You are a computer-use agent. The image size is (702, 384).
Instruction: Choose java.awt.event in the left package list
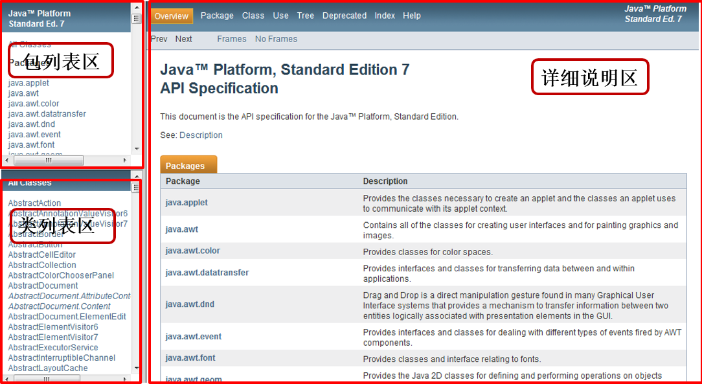[x=34, y=134]
